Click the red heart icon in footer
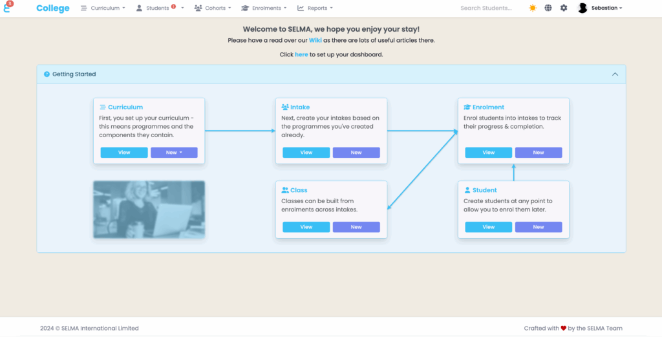662x337 pixels. (x=563, y=328)
